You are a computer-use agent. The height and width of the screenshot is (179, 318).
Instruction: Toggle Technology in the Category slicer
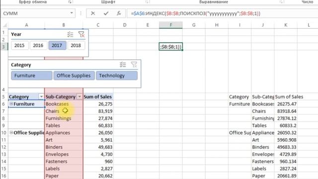[116, 76]
